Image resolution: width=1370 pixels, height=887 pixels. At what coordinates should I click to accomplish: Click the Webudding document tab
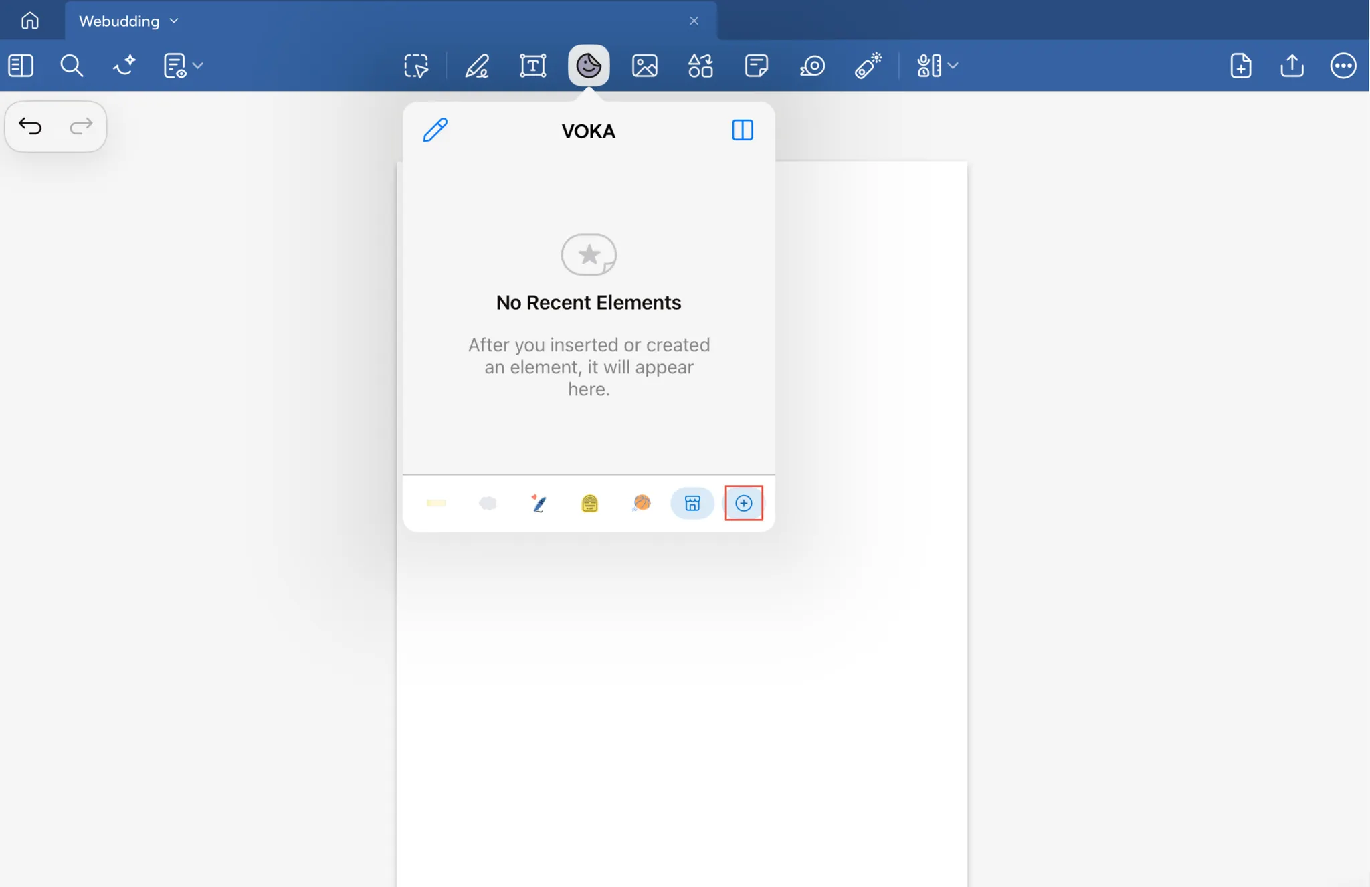[x=119, y=21]
